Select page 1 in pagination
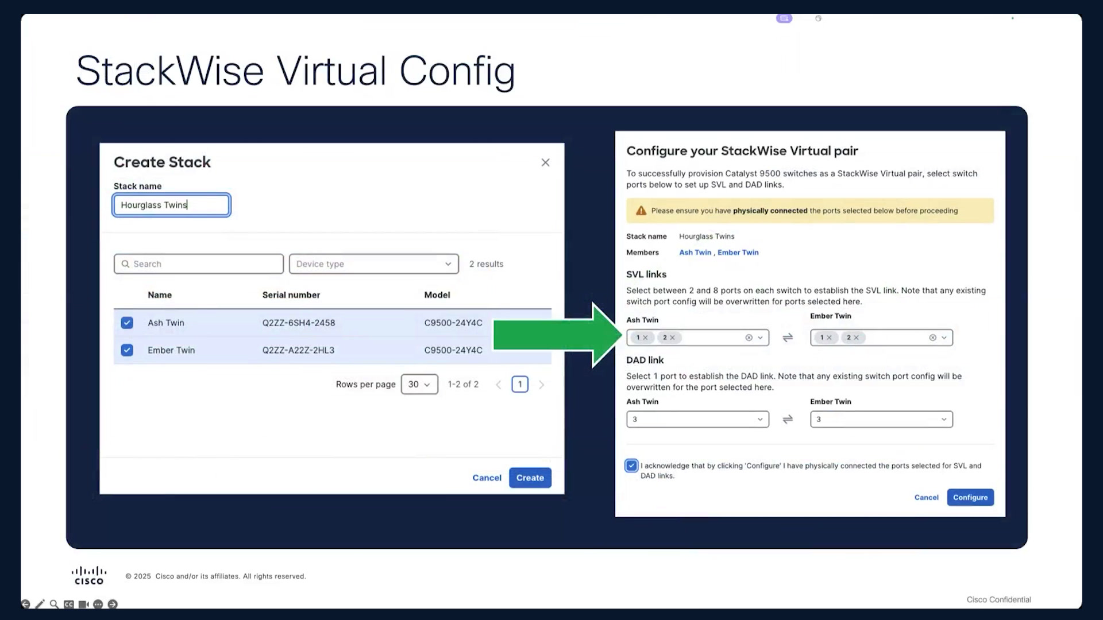The image size is (1103, 620). coord(520,385)
